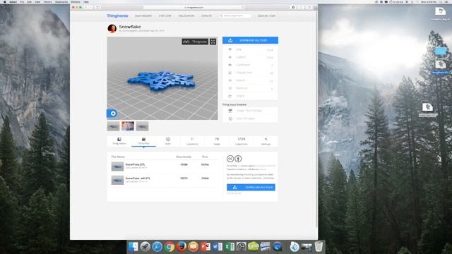Click Order This Printed app link
Screen dimensions: 452x254
tap(249, 111)
